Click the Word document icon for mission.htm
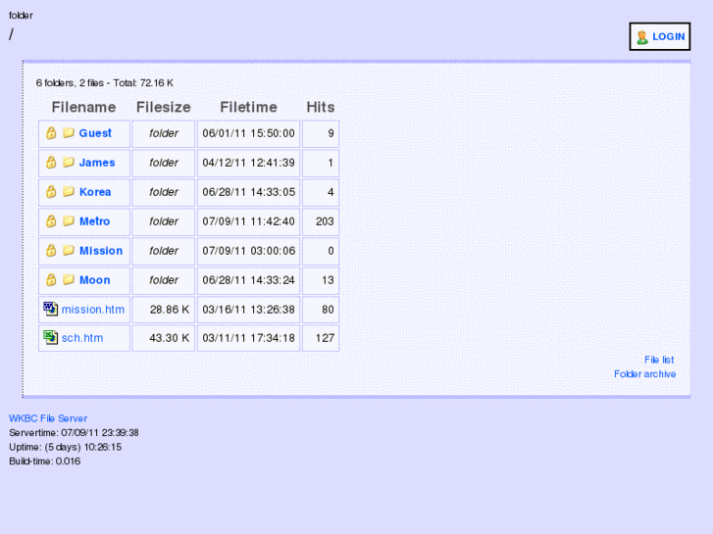713x534 pixels. pos(50,309)
